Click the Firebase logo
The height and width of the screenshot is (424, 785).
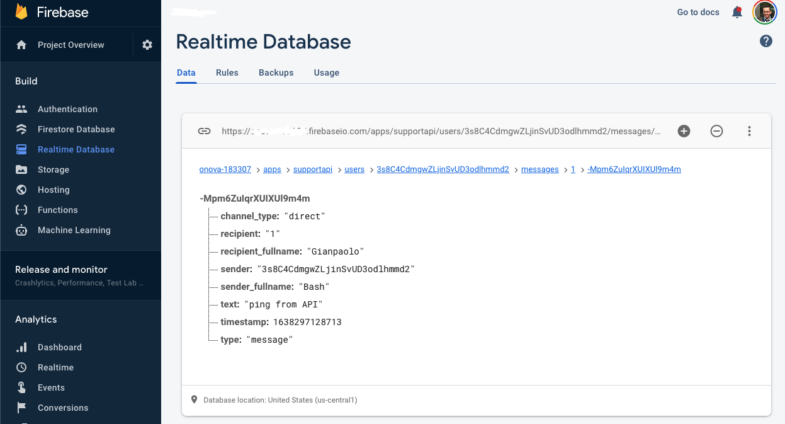click(x=21, y=12)
